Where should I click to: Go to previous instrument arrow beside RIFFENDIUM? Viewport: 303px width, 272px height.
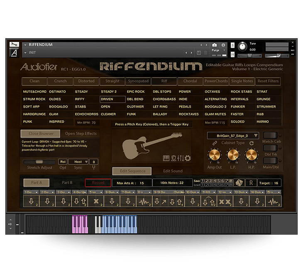coord(201,45)
